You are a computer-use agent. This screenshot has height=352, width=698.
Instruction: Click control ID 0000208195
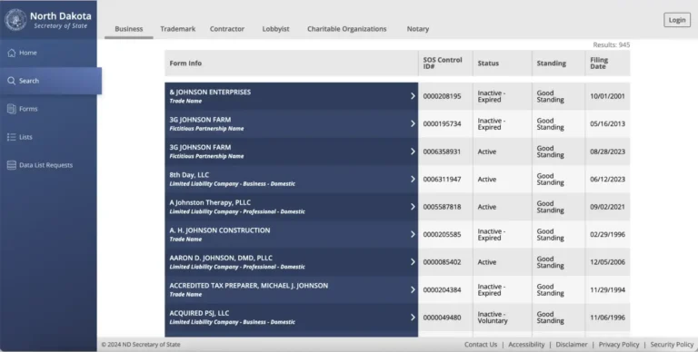tap(442, 96)
